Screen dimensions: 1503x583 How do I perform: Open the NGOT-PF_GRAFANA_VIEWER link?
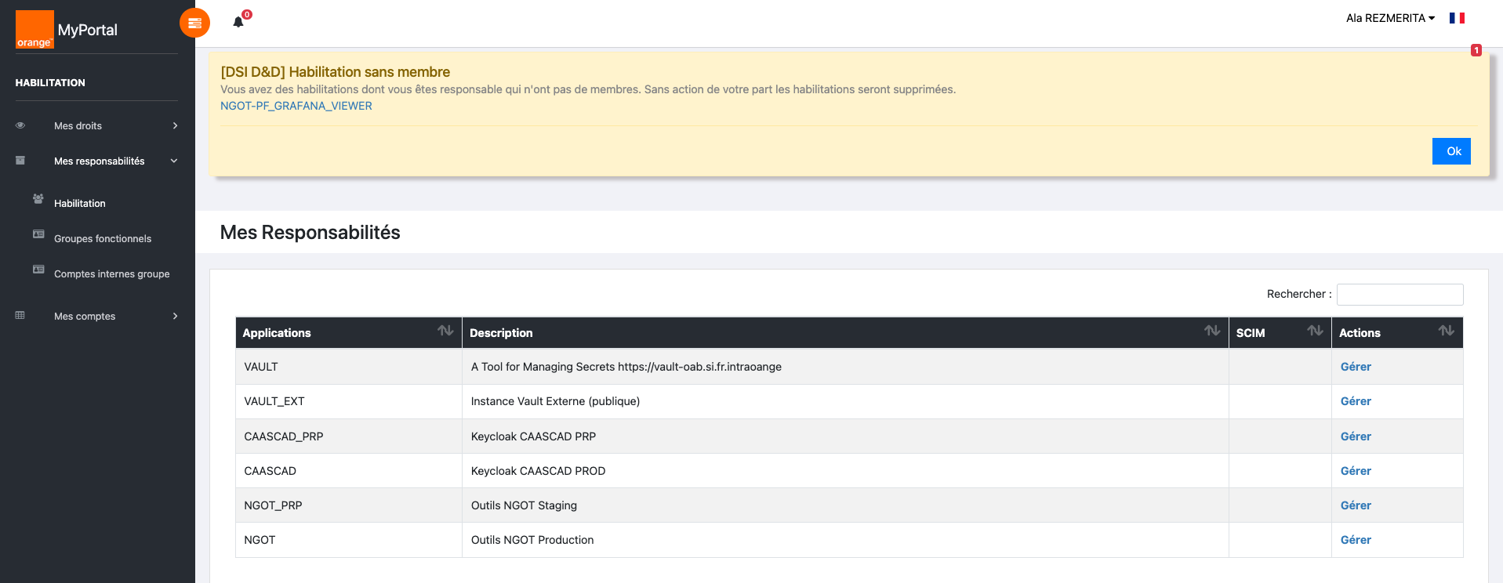pos(296,106)
